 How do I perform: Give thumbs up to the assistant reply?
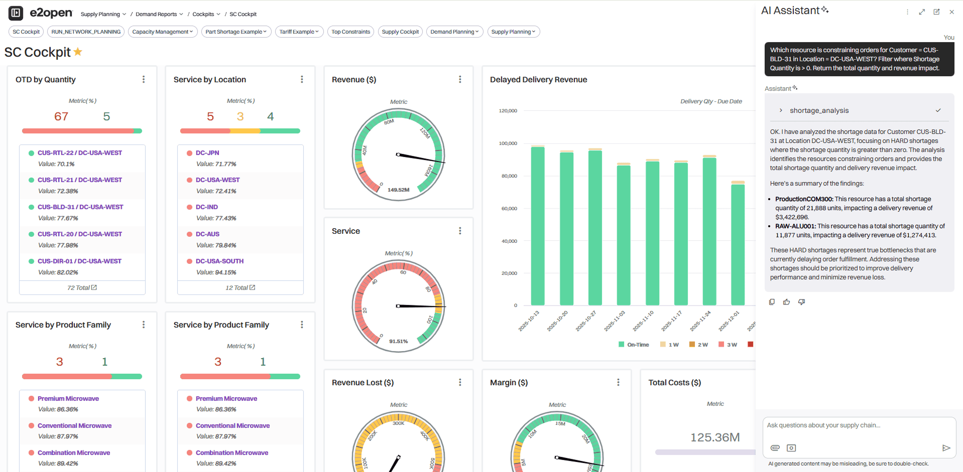click(x=786, y=302)
